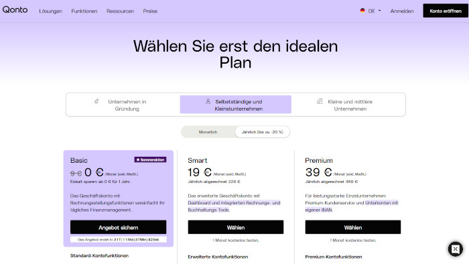Open the Lösungen menu
469x264 pixels.
(50, 11)
